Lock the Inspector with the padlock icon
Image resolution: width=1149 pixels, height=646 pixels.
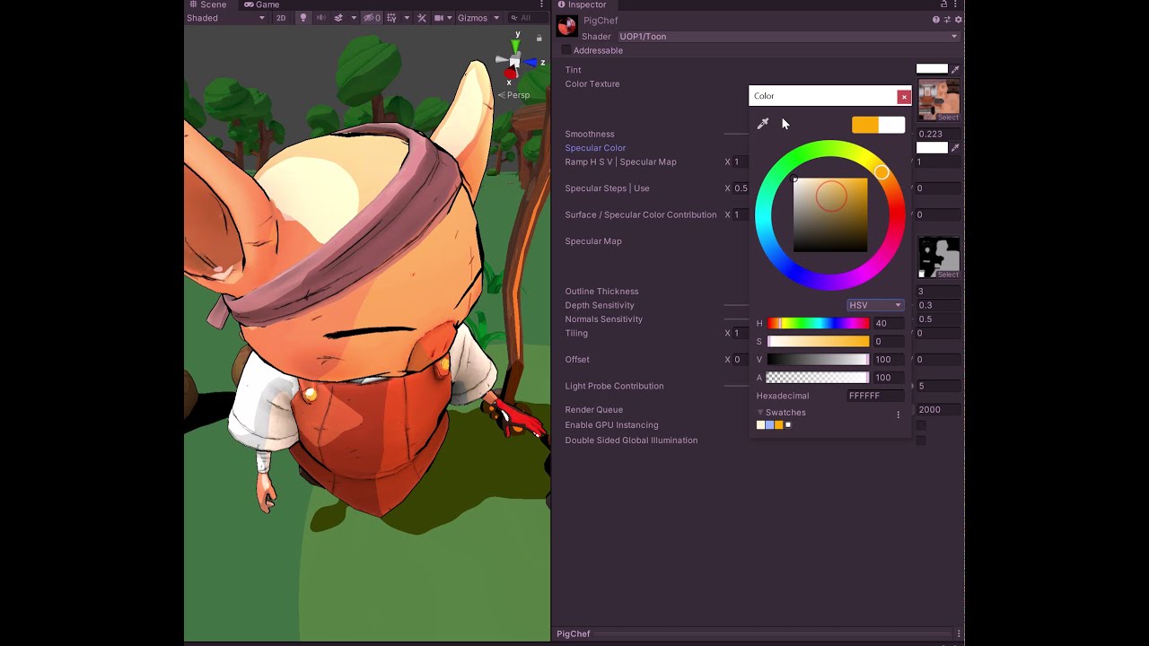[x=943, y=4]
